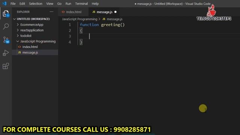Select the message.js editor tab
Image resolution: width=240 pixels, height=135 pixels.
coord(104,12)
